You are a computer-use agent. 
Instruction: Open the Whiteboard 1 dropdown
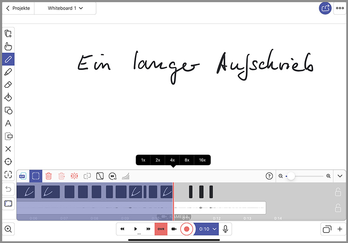[x=65, y=8]
